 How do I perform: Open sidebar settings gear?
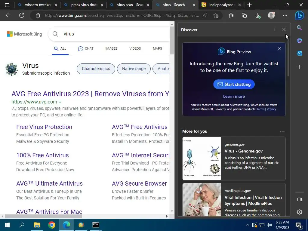coord(299,212)
